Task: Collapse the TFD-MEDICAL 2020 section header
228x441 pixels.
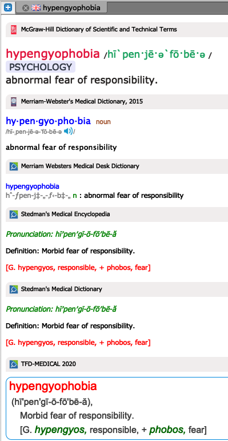Action: [x=117, y=364]
